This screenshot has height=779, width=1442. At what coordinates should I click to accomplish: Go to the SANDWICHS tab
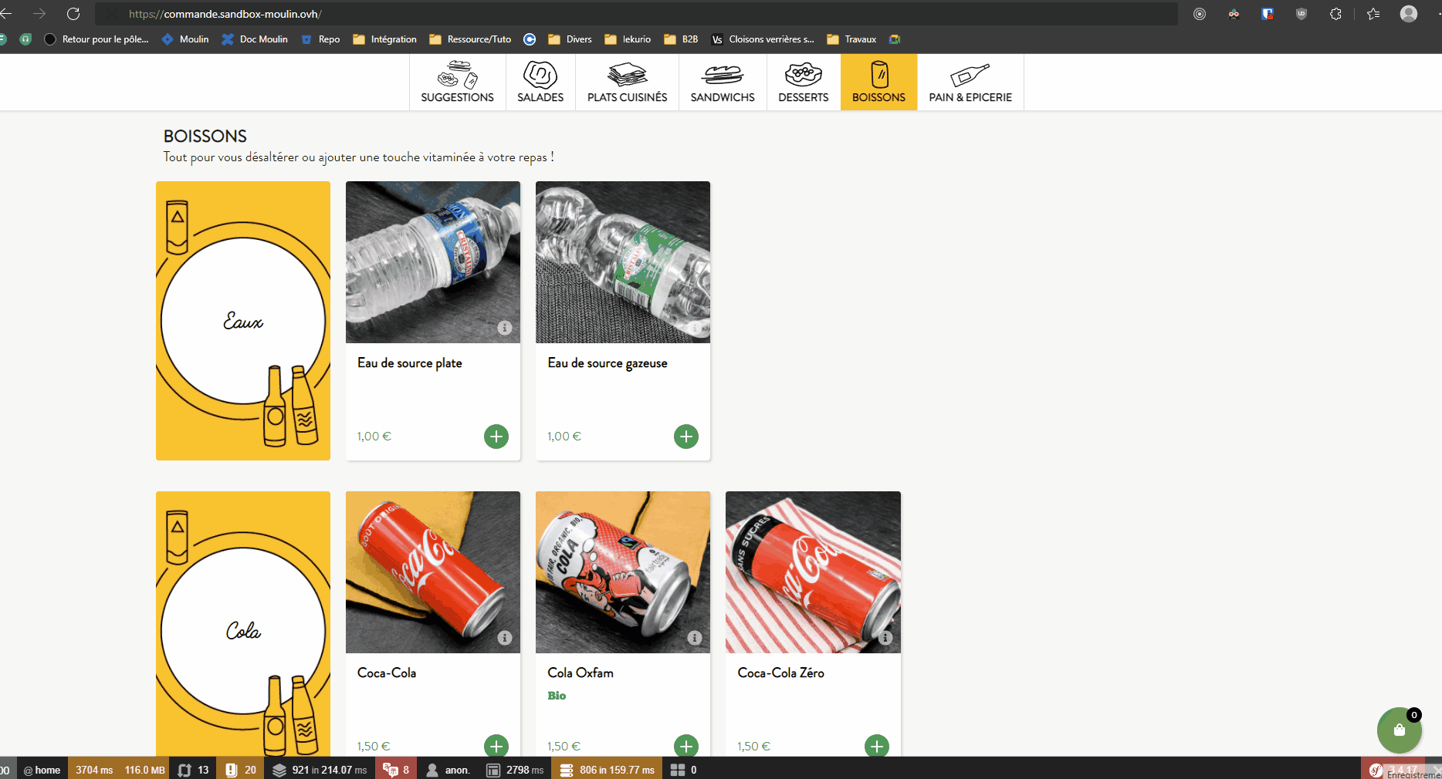[723, 83]
